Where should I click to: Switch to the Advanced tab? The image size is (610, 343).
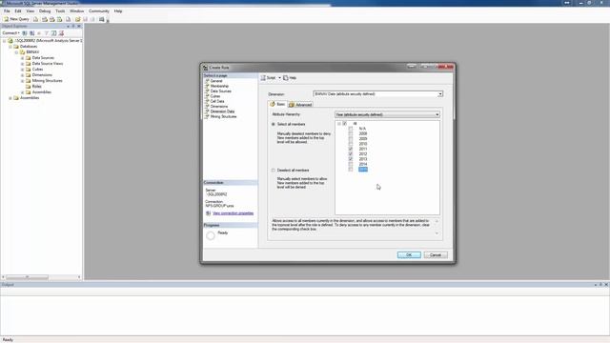[x=300, y=105]
